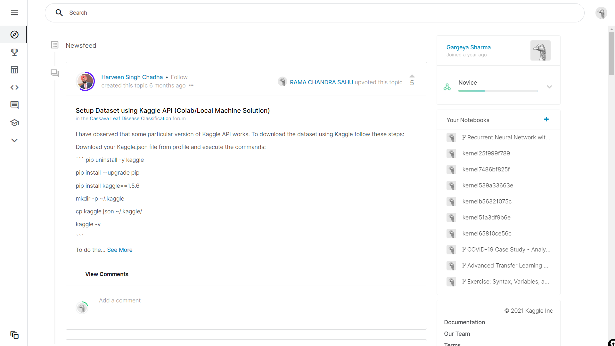The height and width of the screenshot is (346, 615).
Task: Open Code brackets icon in sidebar
Action: point(14,87)
